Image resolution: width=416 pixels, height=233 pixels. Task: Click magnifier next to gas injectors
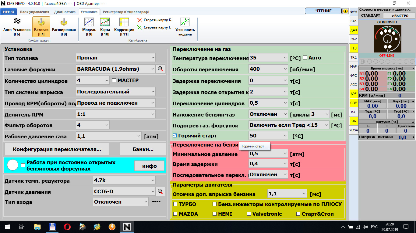pos(160,69)
